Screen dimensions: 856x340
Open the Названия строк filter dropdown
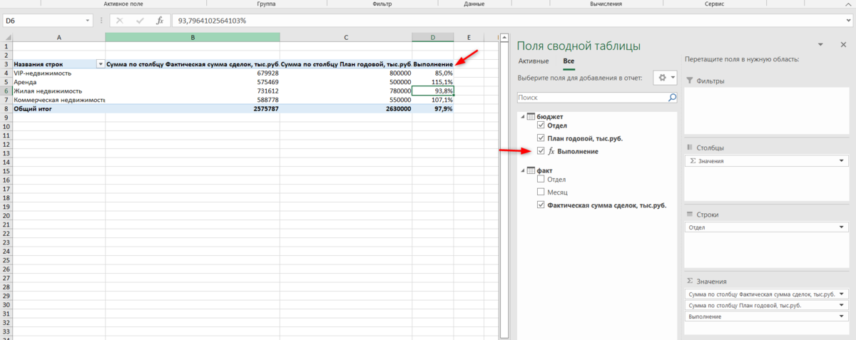(101, 64)
